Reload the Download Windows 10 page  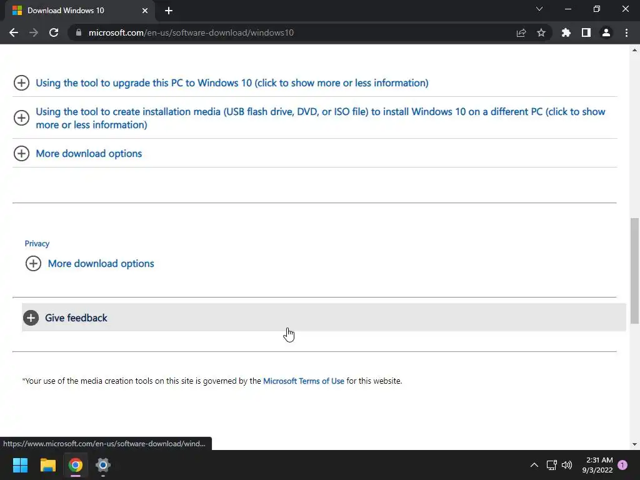pyautogui.click(x=54, y=32)
